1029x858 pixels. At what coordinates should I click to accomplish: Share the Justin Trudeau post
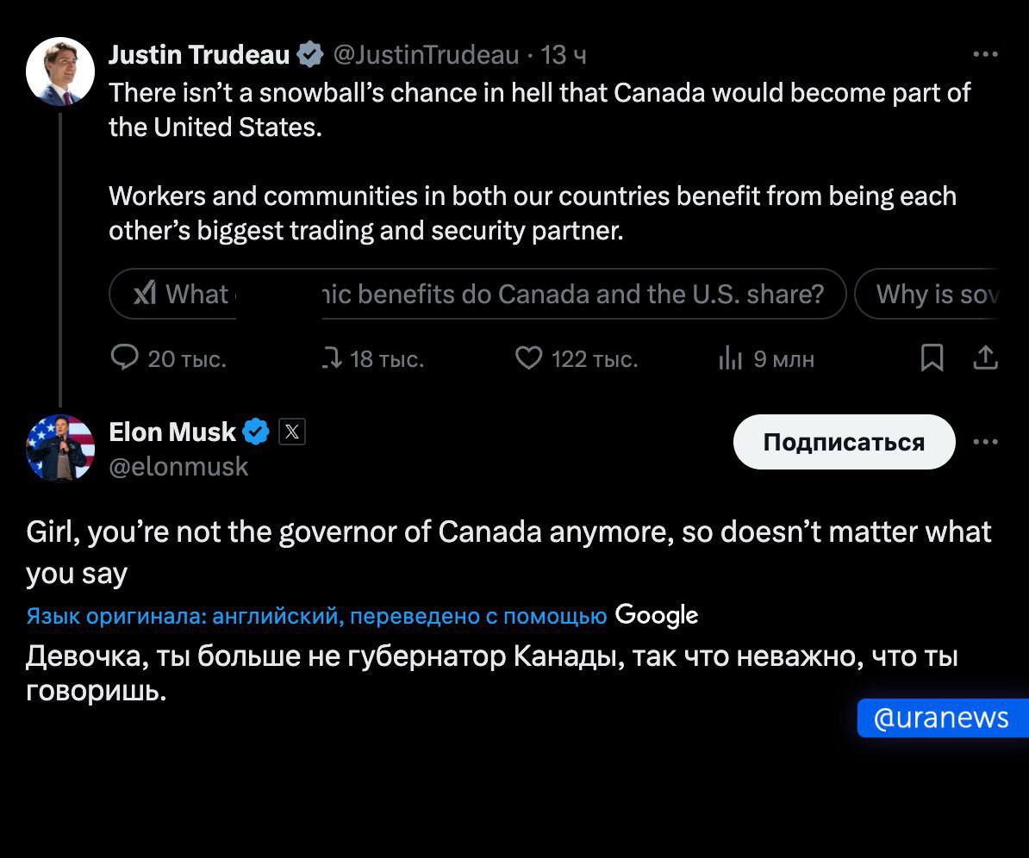[x=984, y=357]
